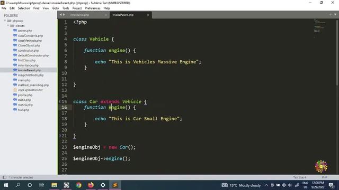Open static.php in the sidebar
The width and height of the screenshot is (339, 190).
pyautogui.click(x=24, y=100)
